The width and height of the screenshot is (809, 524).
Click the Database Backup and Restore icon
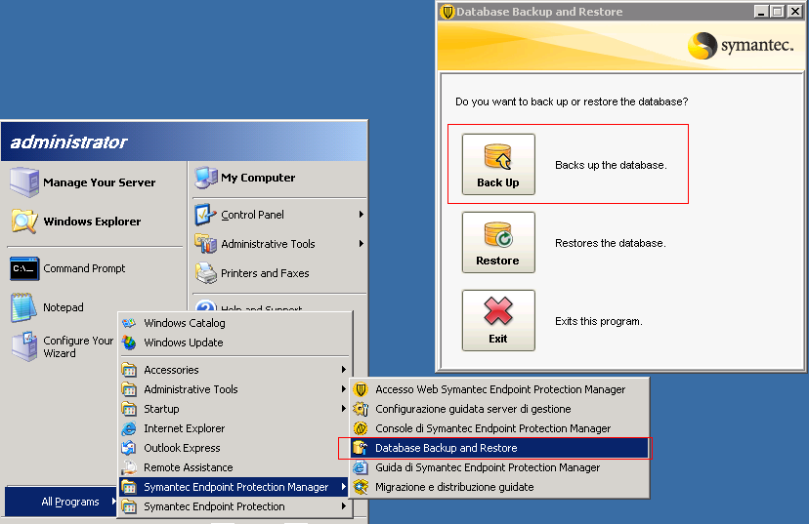pos(361,448)
